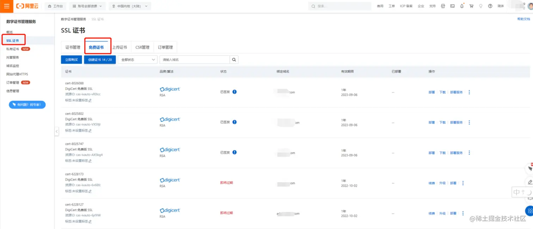Open the 全部状态 status filter dropdown
Image resolution: width=533 pixels, height=229 pixels.
click(x=137, y=60)
